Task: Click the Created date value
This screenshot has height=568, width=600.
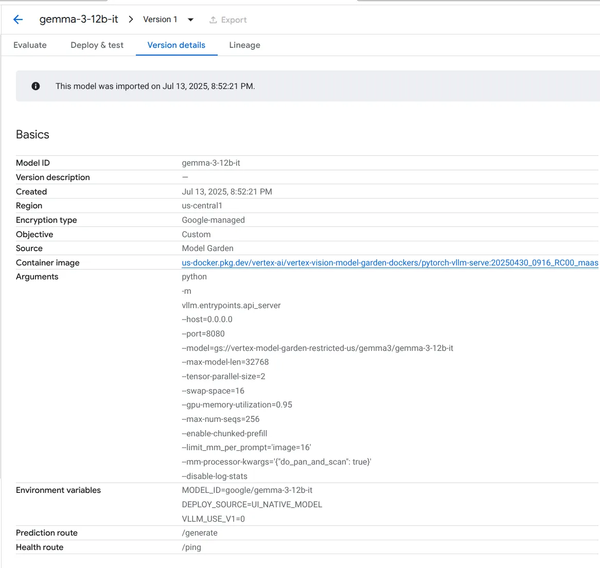Action: (x=227, y=191)
